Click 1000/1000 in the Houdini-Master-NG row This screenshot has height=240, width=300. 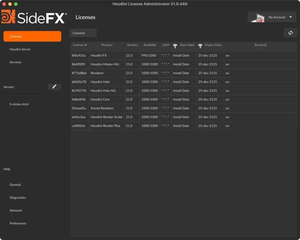(150, 64)
